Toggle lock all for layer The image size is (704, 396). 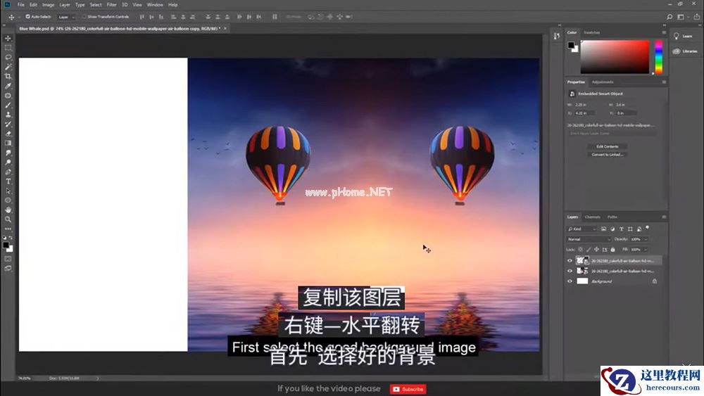tap(613, 250)
